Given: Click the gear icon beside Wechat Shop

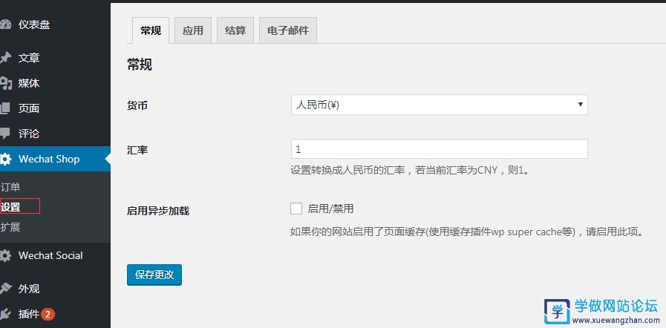Looking at the screenshot, I should click(x=5, y=159).
